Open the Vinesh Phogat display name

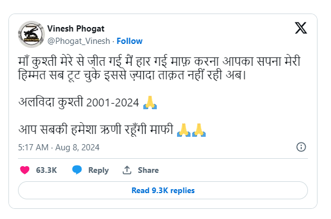point(76,29)
